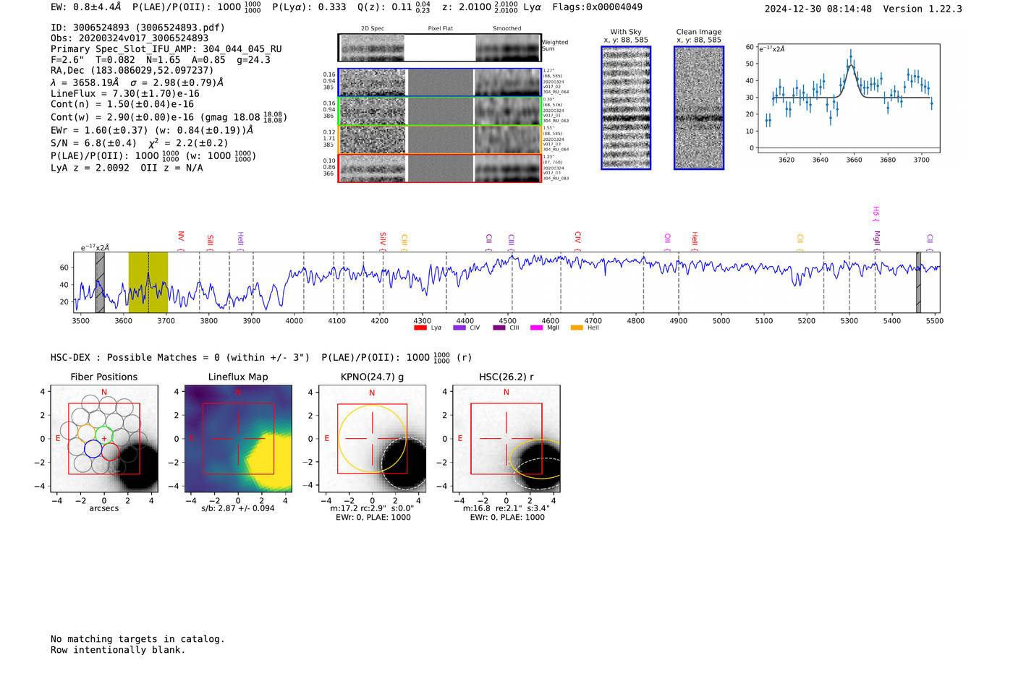Select the green-bordered Smoothed cutout
Screen dimensions: 1013x689
(x=508, y=111)
